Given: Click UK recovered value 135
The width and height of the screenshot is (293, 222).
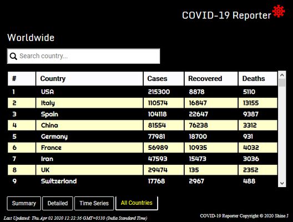Looking at the screenshot, I should click(194, 170).
